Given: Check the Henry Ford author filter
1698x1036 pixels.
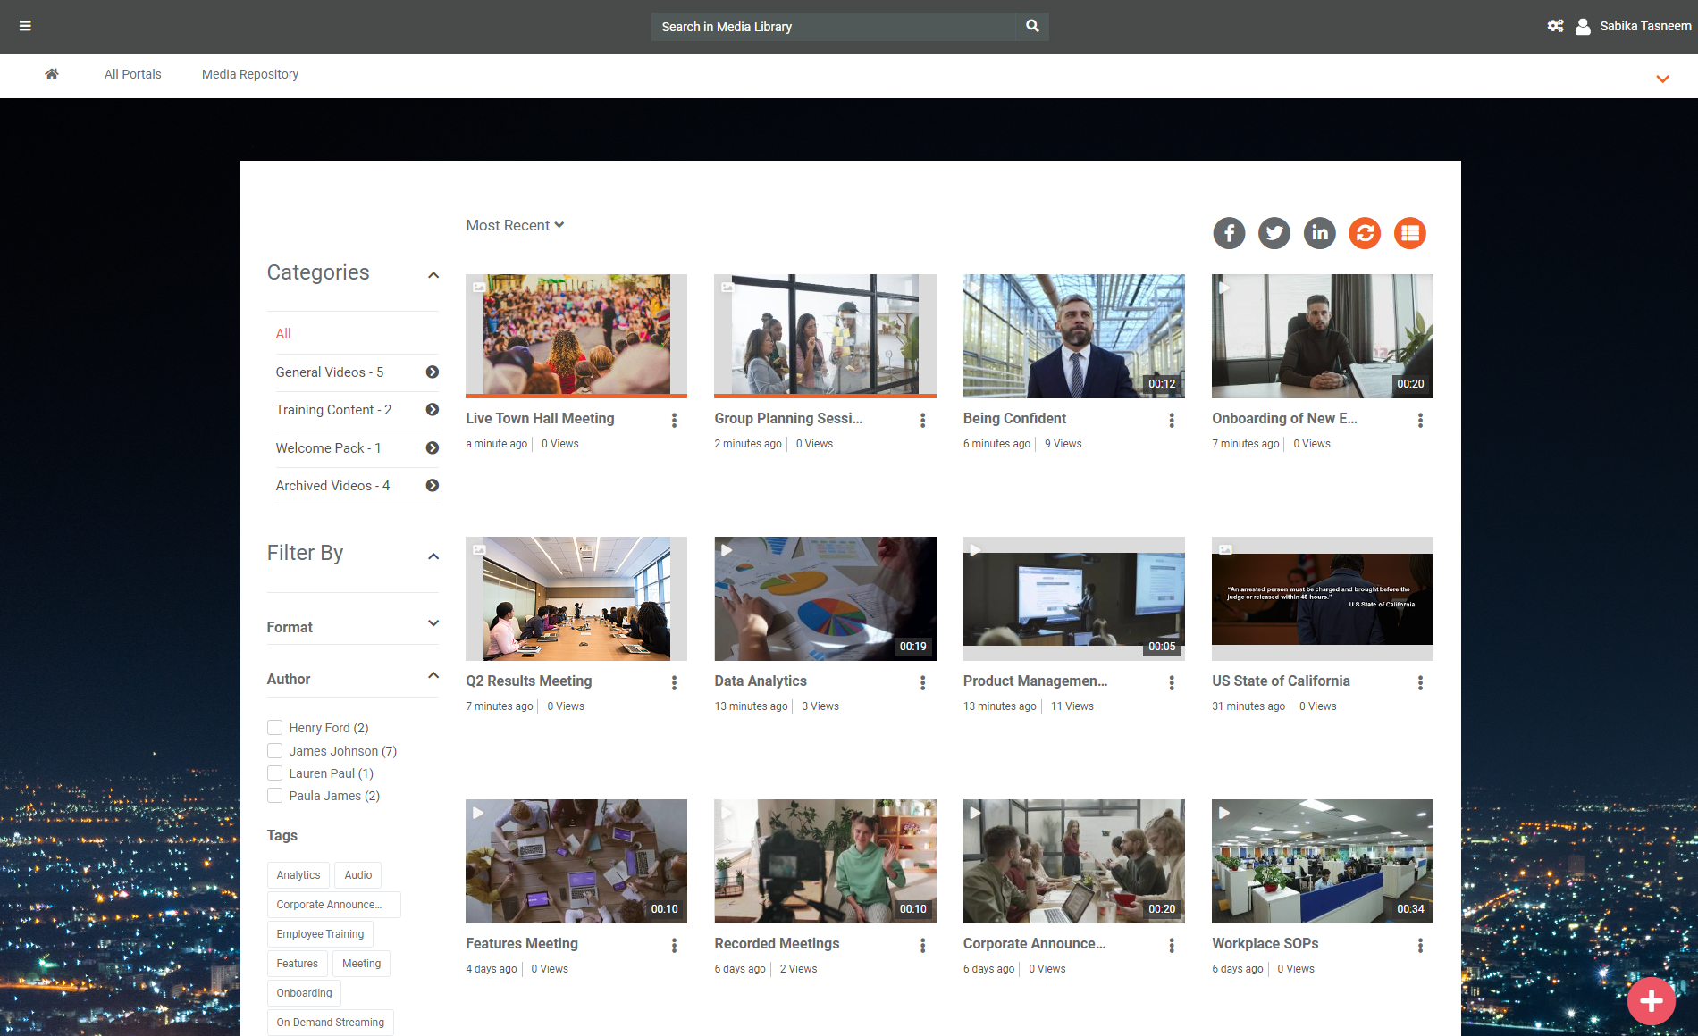Looking at the screenshot, I should pos(275,728).
